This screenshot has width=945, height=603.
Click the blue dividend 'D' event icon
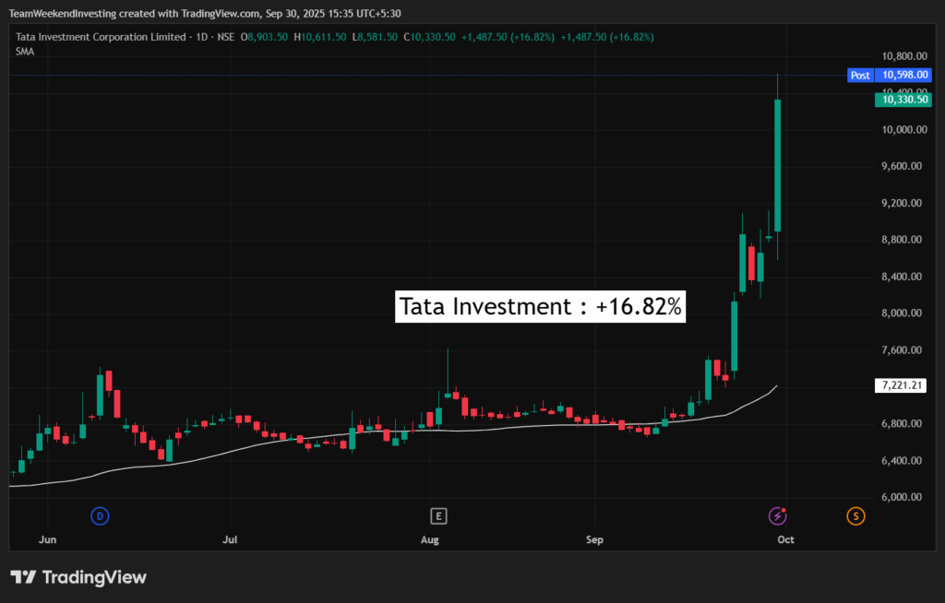pyautogui.click(x=100, y=515)
